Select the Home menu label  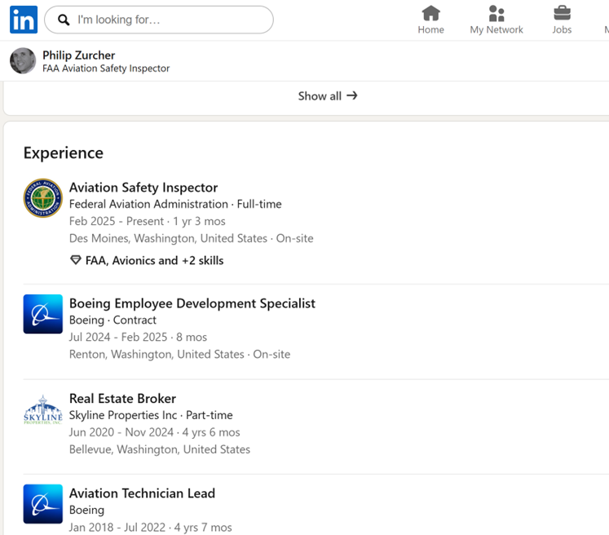(x=430, y=29)
